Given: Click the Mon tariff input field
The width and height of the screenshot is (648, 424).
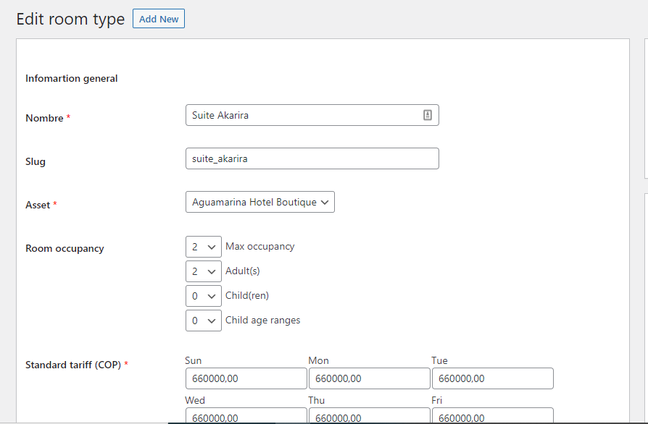Looking at the screenshot, I should coord(369,378).
